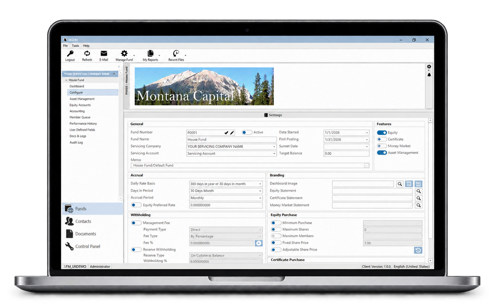
Task: Browse for Money Market Statement file
Action: [x=418, y=206]
